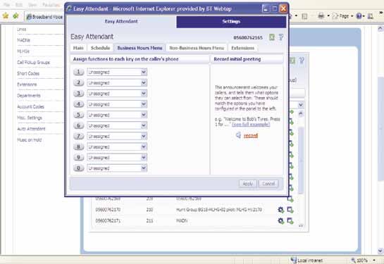The height and width of the screenshot is (264, 384).
Task: Select the Easy Attendant top tab
Action: click(x=121, y=22)
